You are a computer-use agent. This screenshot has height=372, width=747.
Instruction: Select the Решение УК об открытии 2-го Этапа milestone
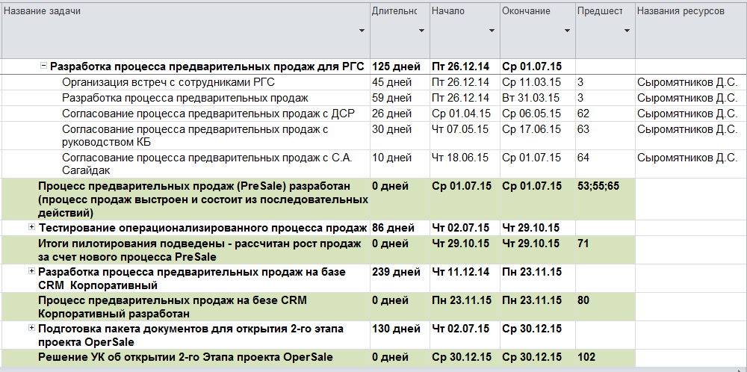[x=185, y=357]
